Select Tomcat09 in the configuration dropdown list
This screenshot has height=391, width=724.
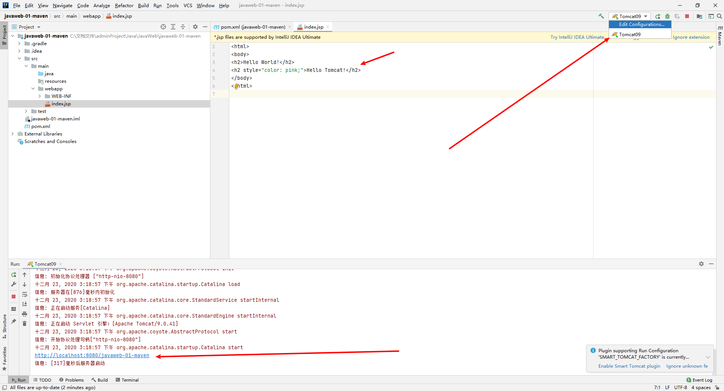click(640, 34)
